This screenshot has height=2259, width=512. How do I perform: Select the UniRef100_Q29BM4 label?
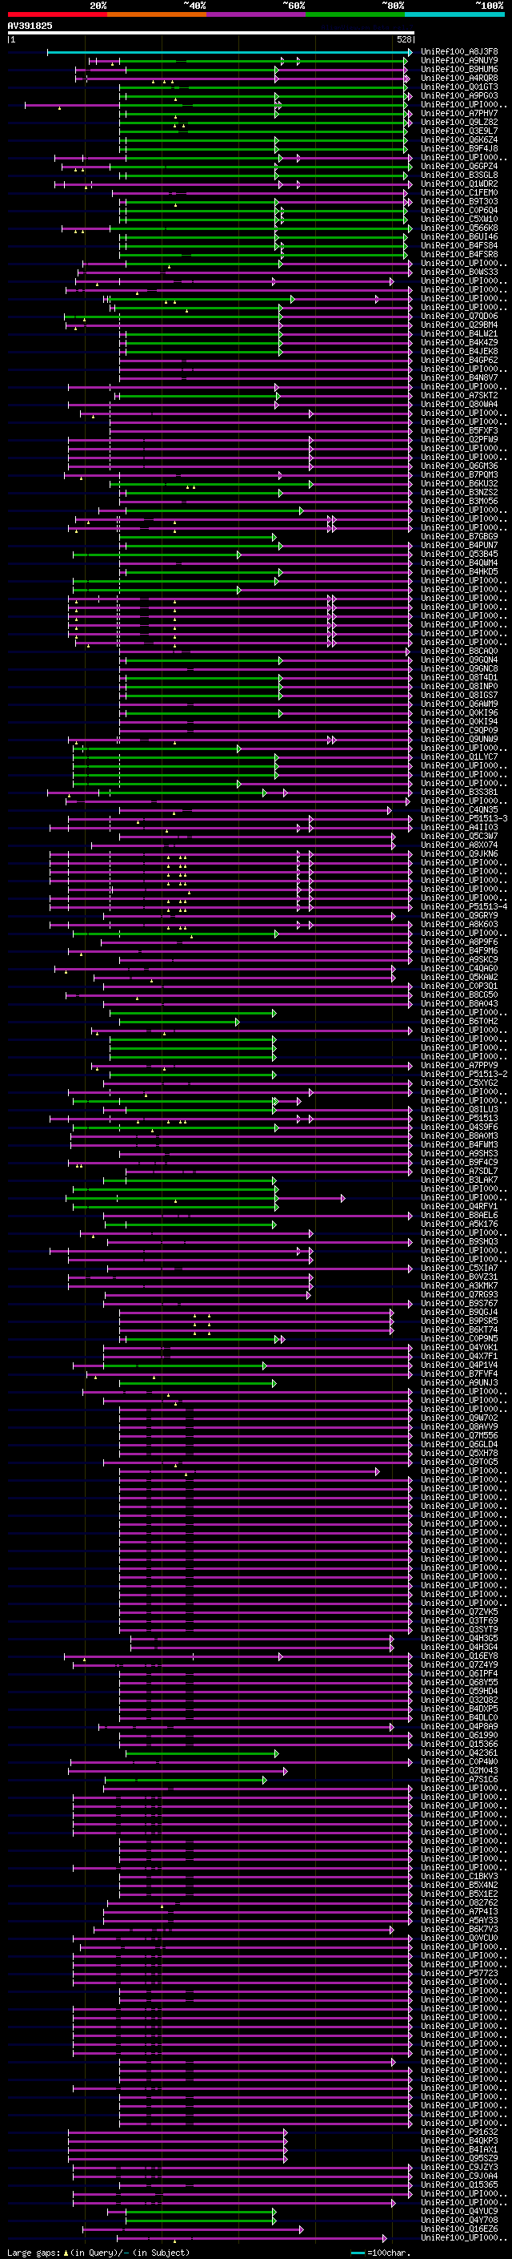tap(459, 325)
